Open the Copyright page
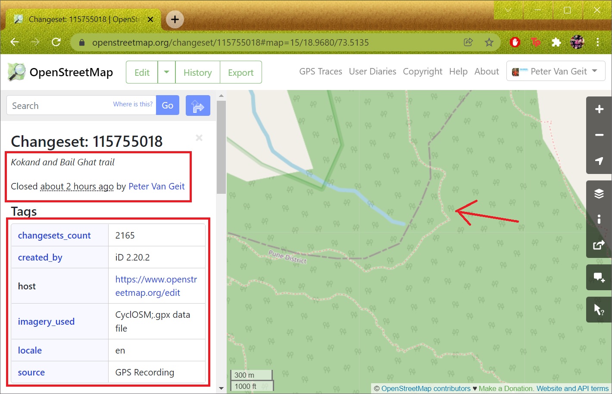The width and height of the screenshot is (612, 394). click(x=422, y=71)
